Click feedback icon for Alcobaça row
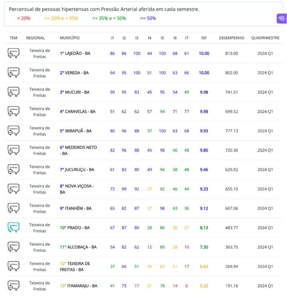 pos(13,247)
